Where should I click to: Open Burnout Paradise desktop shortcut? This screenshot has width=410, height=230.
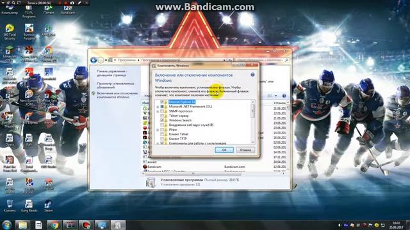[x=29, y=32]
